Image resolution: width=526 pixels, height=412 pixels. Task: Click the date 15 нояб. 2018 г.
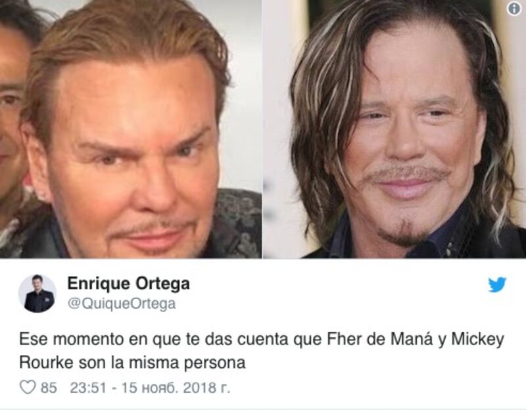pyautogui.click(x=176, y=388)
